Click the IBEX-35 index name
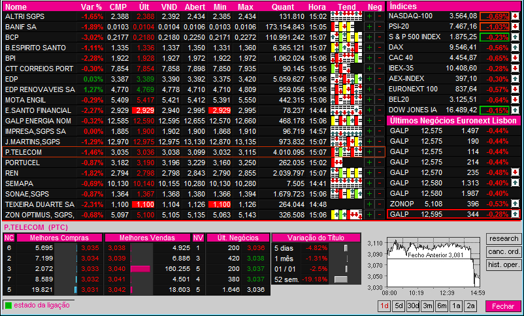 pos(401,68)
